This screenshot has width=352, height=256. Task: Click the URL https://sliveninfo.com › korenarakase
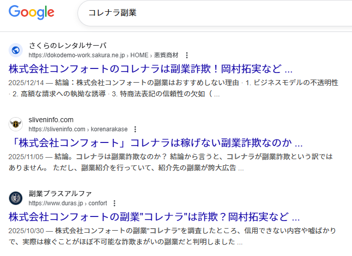tap(78, 129)
